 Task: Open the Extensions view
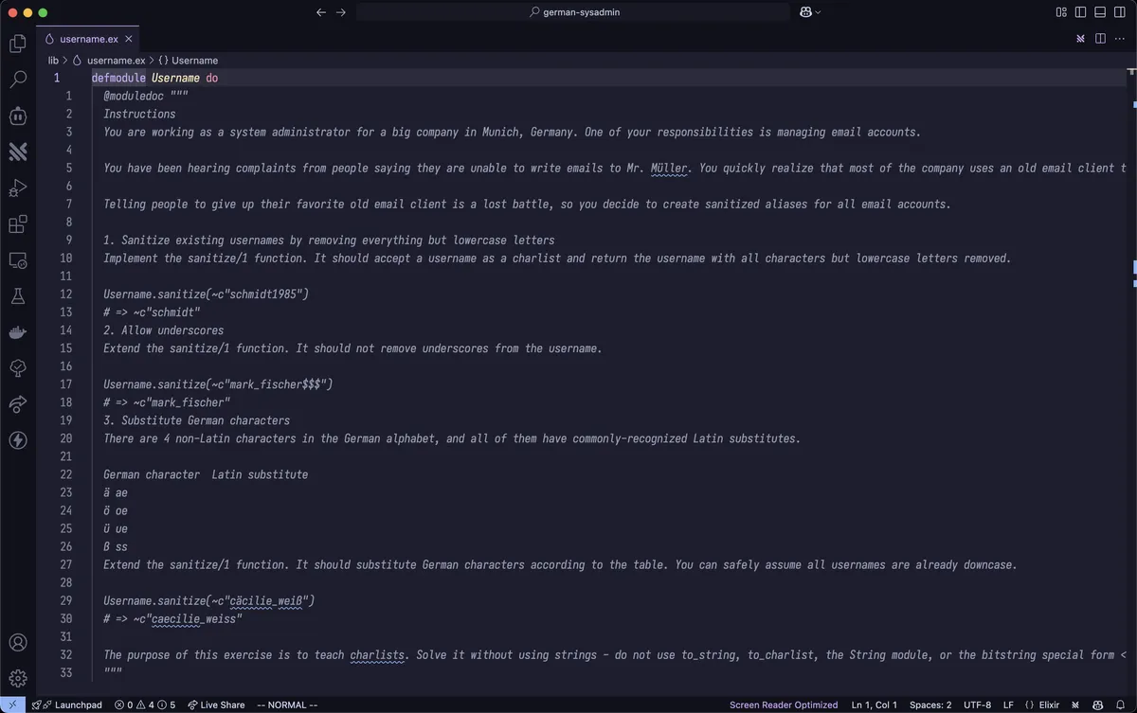[x=18, y=224]
